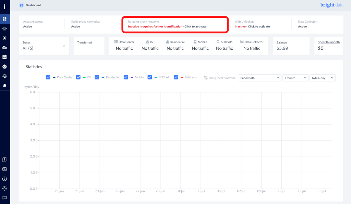Image resolution: width=351 pixels, height=204 pixels.
Task: Expand the Zones All (5) dropdown
Action: pyautogui.click(x=44, y=46)
